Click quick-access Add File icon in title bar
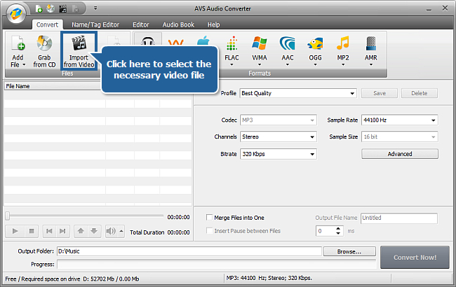Image resolution: width=456 pixels, height=287 pixels. [x=39, y=8]
